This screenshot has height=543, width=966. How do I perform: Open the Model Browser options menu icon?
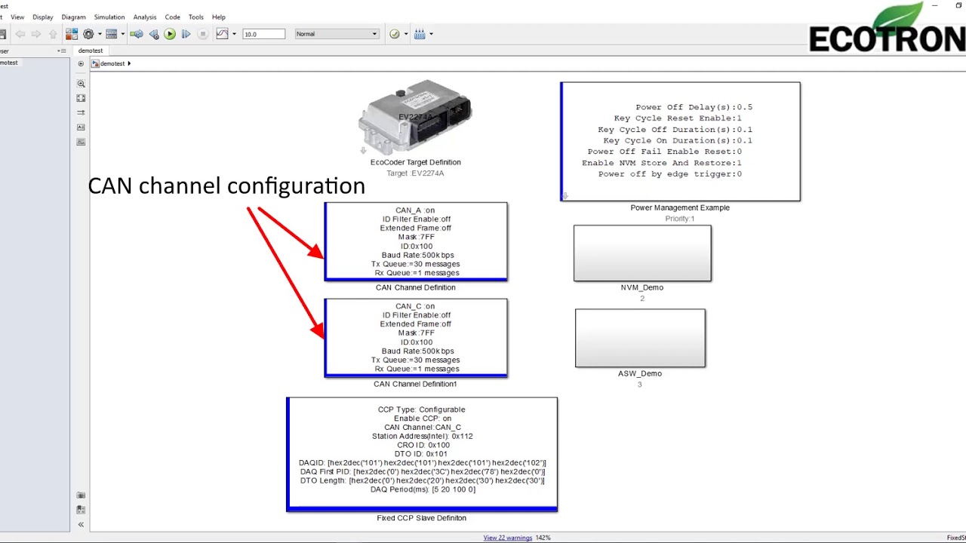61,51
